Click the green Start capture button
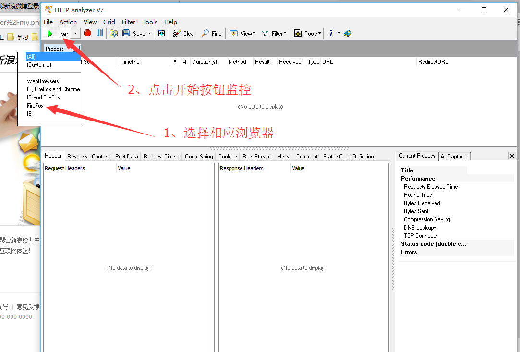This screenshot has width=520, height=352. tap(57, 34)
